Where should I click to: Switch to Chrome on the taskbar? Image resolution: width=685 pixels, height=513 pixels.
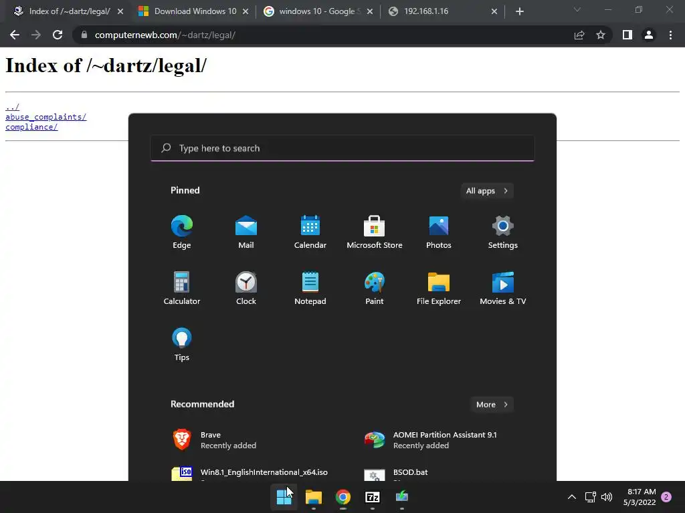coord(343,497)
